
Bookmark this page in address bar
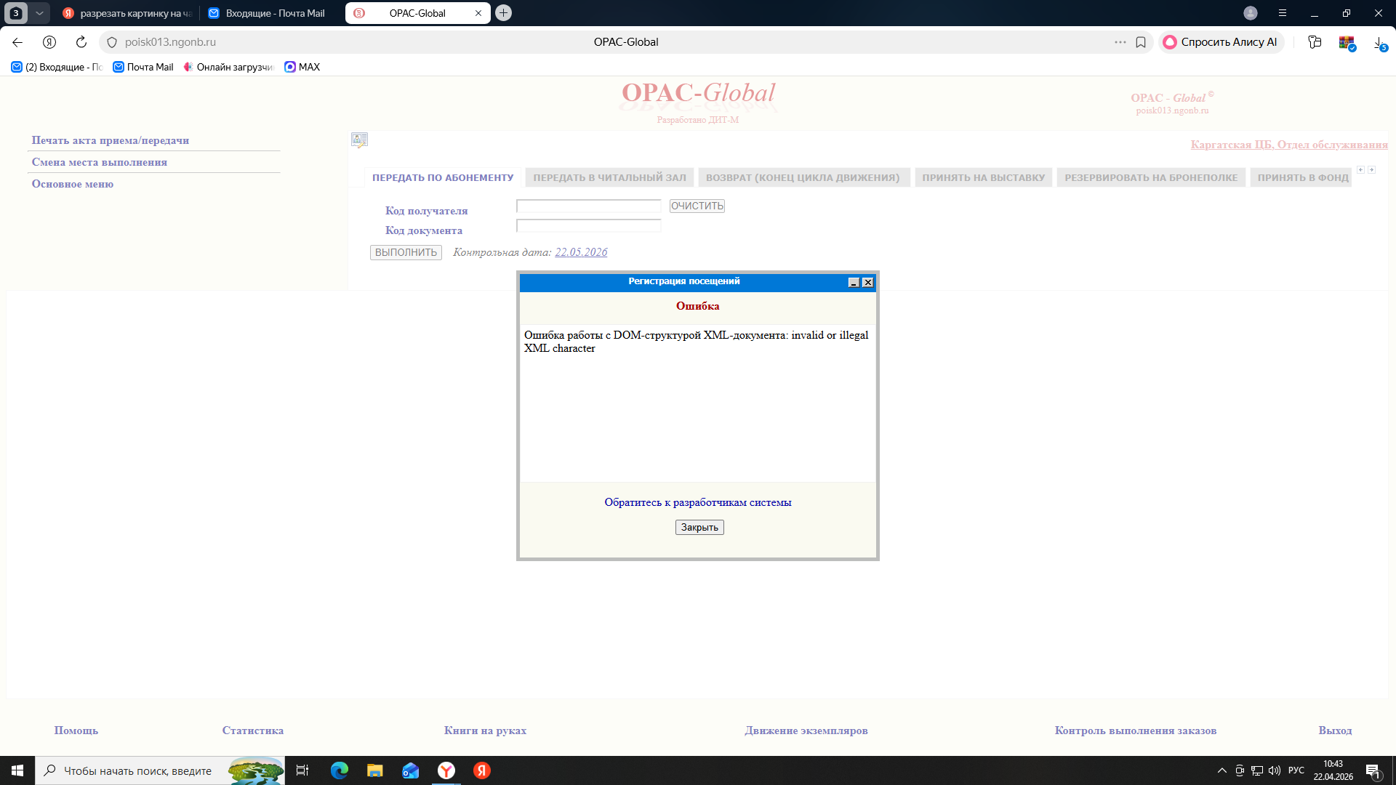1141,42
